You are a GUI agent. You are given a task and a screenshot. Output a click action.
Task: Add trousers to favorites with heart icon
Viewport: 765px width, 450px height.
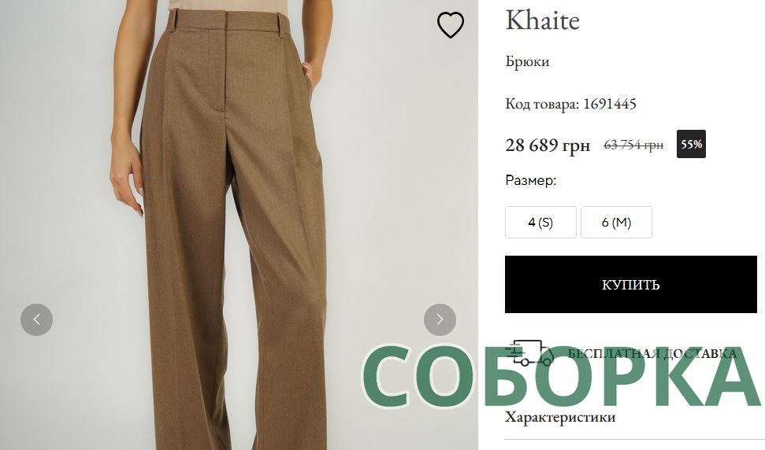pyautogui.click(x=451, y=25)
